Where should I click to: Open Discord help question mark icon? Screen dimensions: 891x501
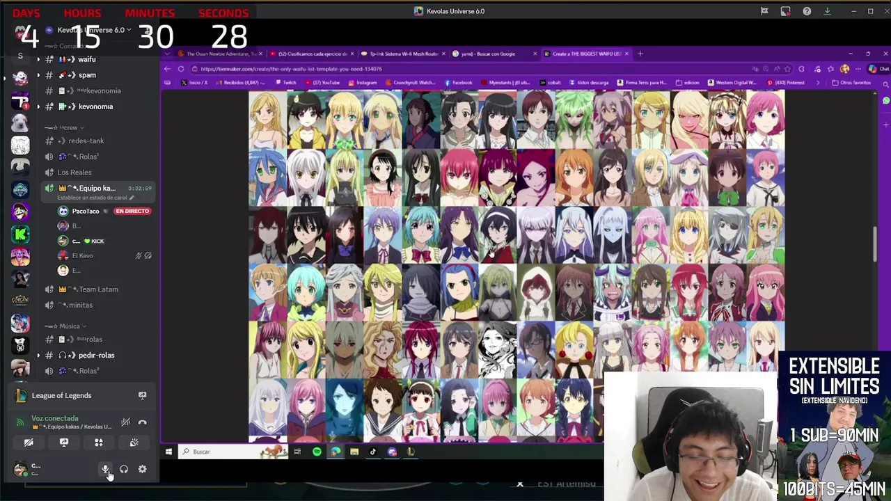(x=807, y=11)
